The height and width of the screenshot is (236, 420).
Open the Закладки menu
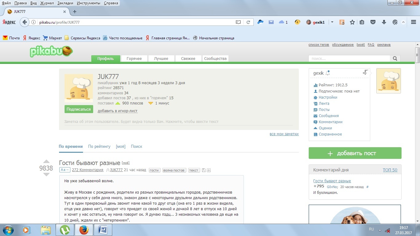point(65,3)
